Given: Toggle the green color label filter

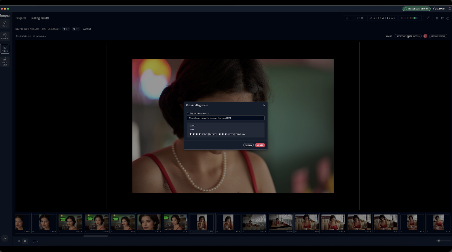Looking at the screenshot, I should pyautogui.click(x=414, y=18).
